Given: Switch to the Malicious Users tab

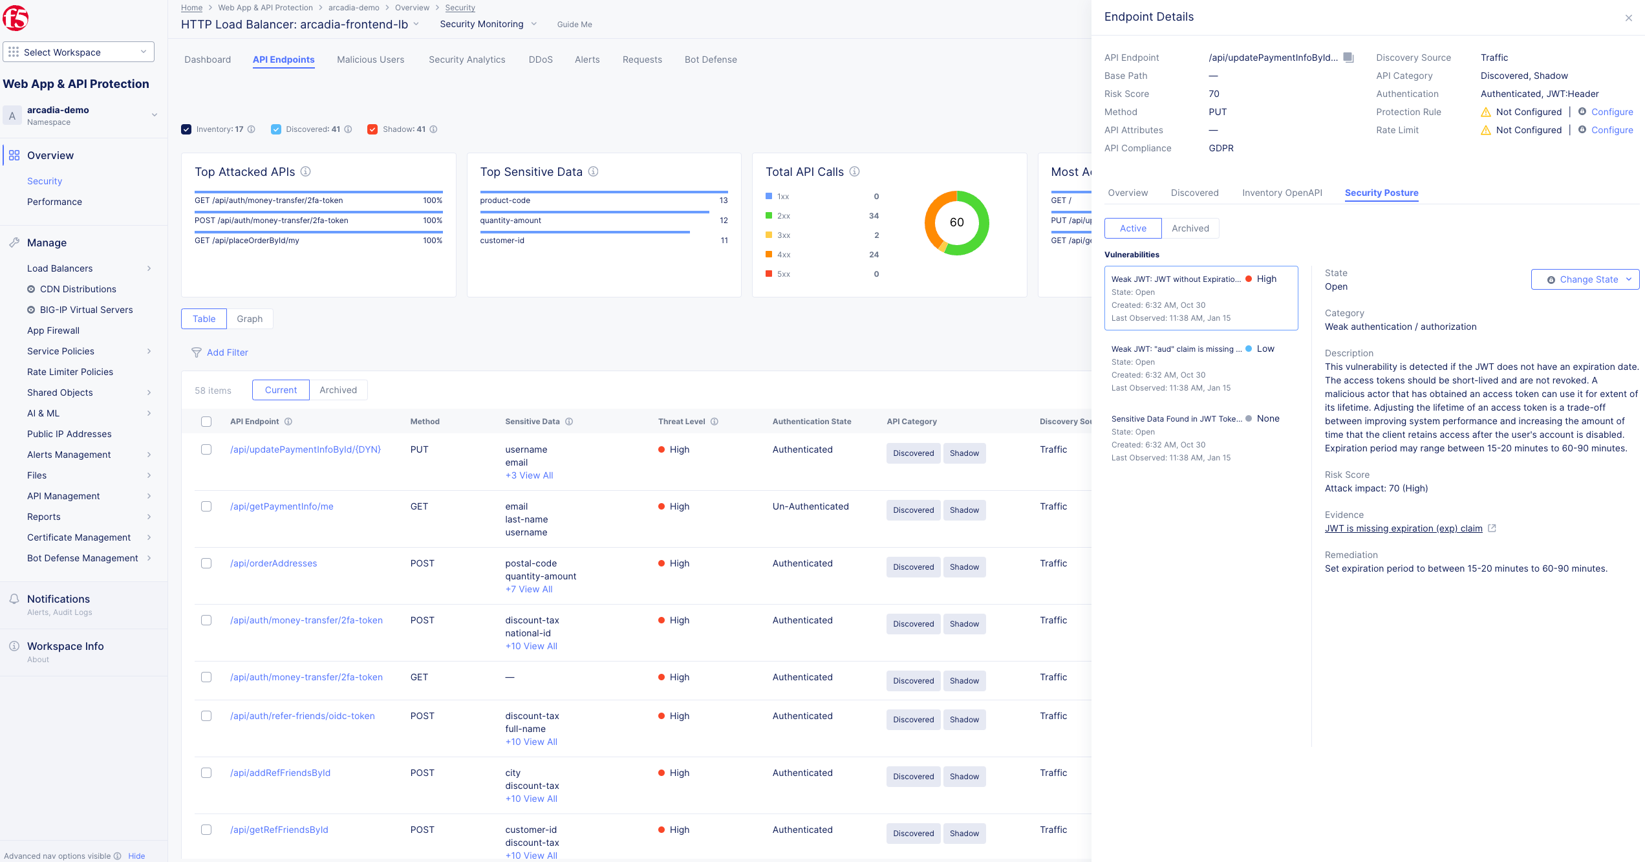Looking at the screenshot, I should click(x=371, y=59).
